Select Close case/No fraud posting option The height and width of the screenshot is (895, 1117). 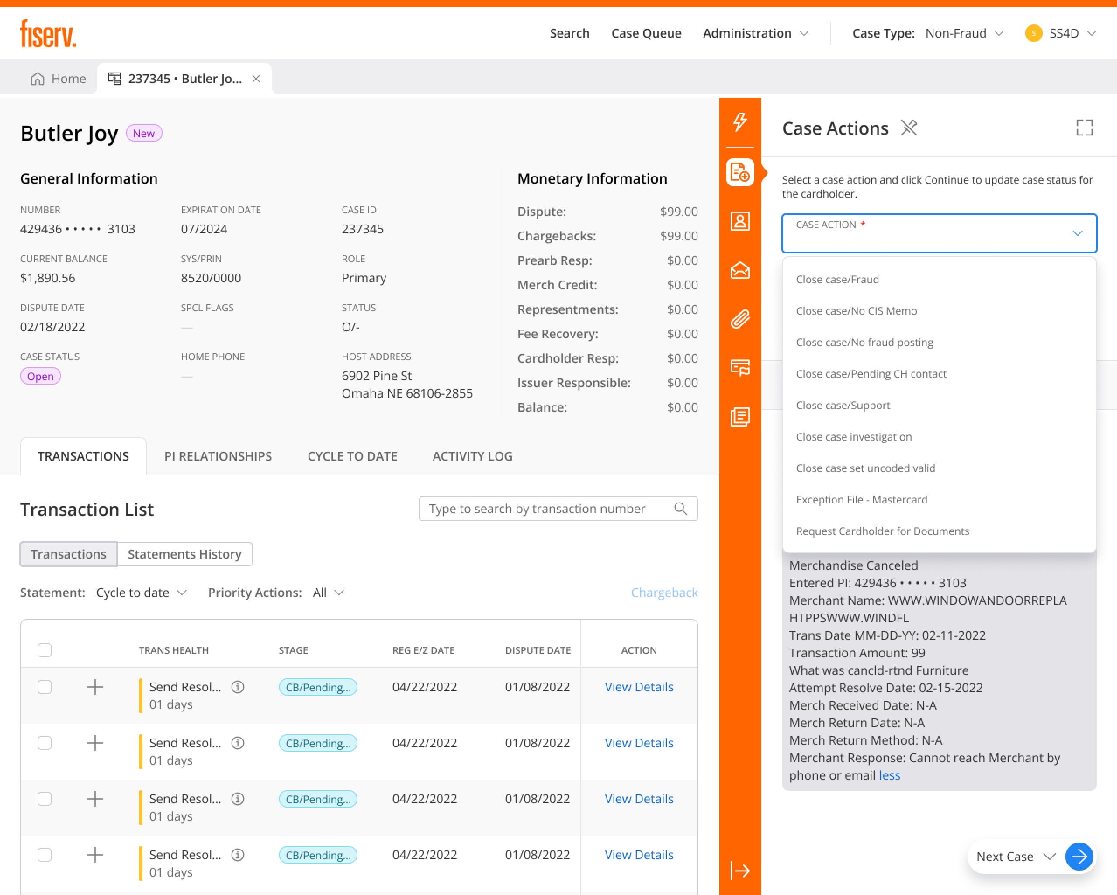pos(939,342)
